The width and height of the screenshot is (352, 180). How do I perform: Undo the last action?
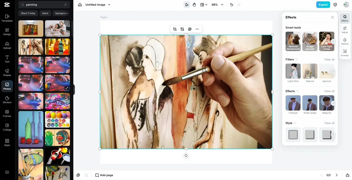232,5
